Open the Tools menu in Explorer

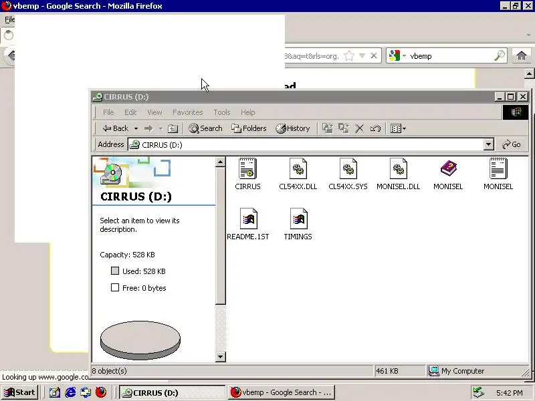tap(222, 112)
